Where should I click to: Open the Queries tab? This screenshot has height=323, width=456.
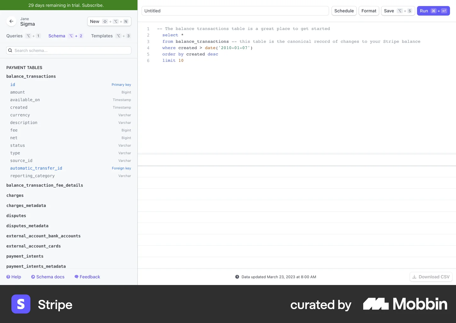[23, 36]
